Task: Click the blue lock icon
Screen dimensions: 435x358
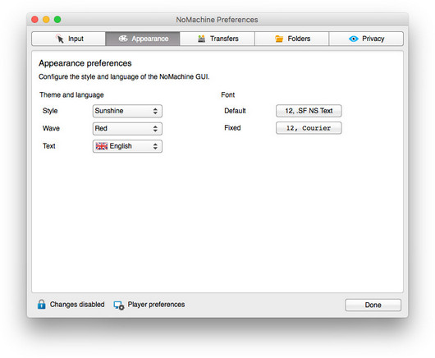Action: (x=41, y=304)
